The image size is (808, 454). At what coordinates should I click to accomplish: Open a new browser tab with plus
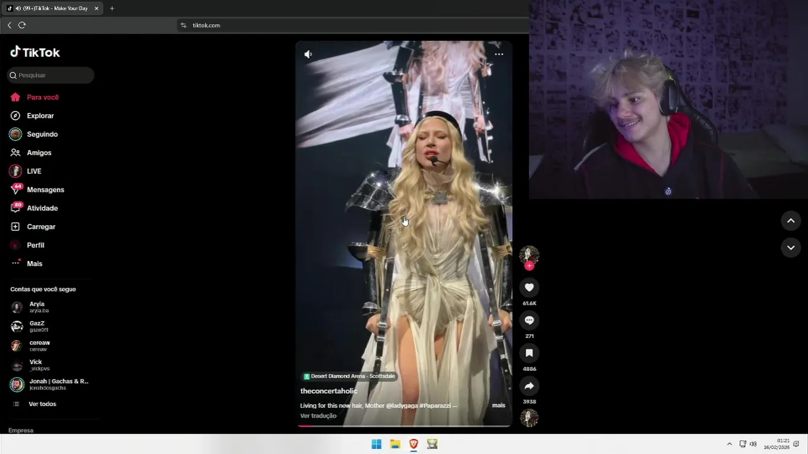(112, 8)
